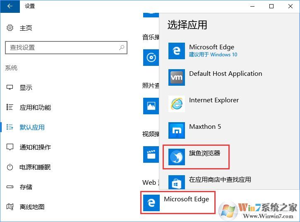Maximize the Settings window
This screenshot has width=300, height=222.
(x=271, y=6)
